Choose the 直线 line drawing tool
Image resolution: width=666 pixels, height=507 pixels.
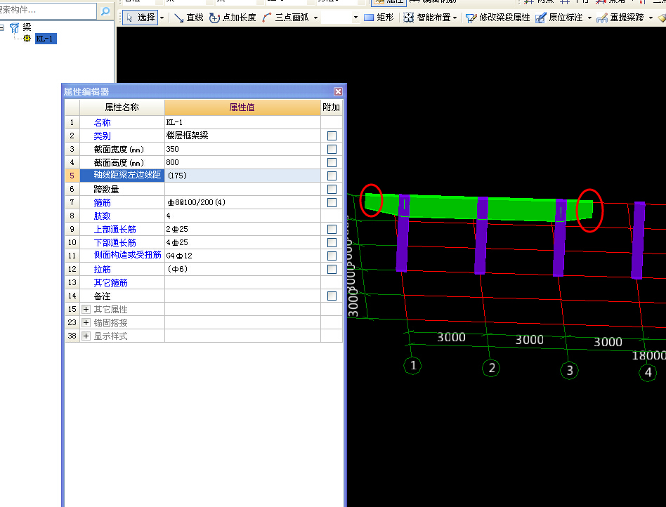coord(188,18)
